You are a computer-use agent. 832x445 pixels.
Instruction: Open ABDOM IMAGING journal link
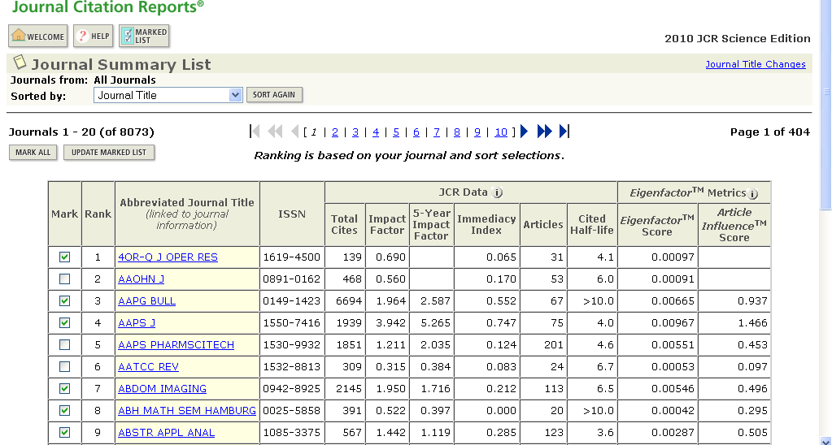pos(163,389)
